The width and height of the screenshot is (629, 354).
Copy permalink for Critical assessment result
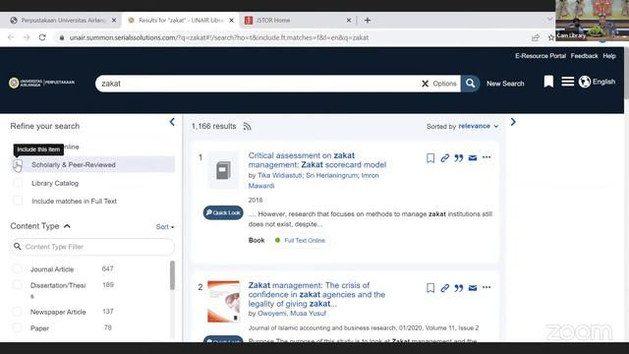point(444,158)
